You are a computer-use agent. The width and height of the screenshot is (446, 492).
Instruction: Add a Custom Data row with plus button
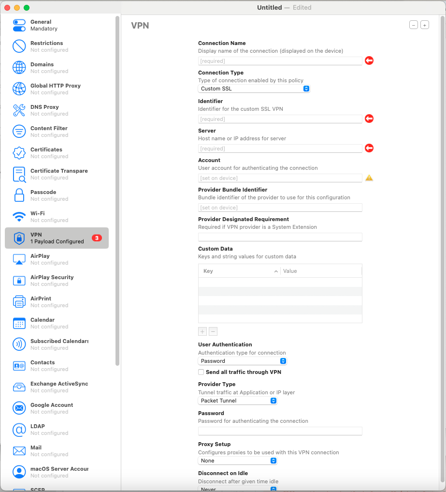pyautogui.click(x=202, y=331)
